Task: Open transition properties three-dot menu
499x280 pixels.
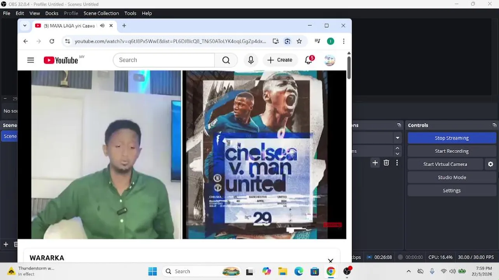Action: [397, 163]
